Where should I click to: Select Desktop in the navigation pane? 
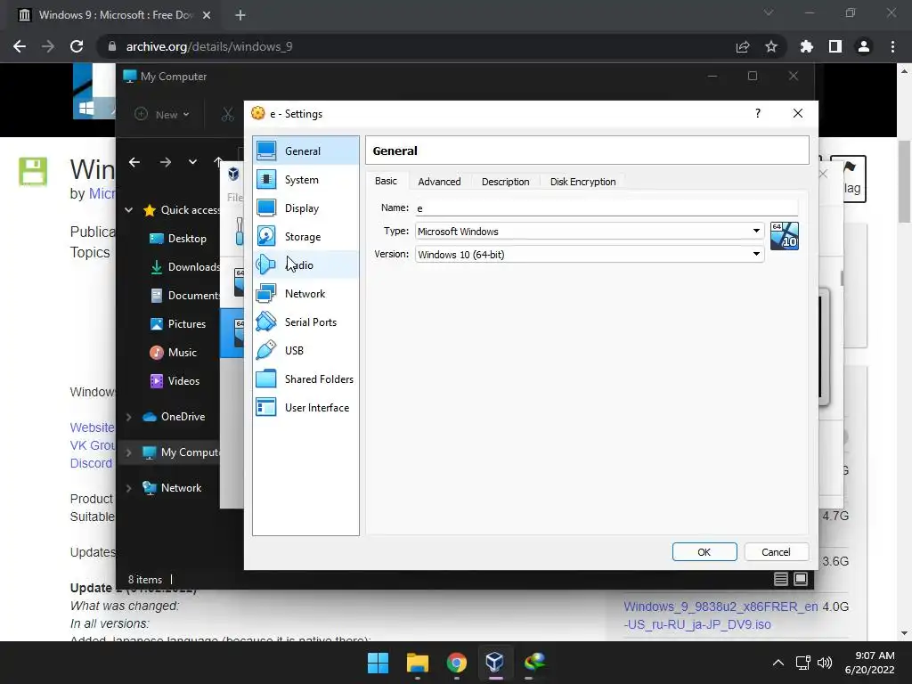pos(178,239)
